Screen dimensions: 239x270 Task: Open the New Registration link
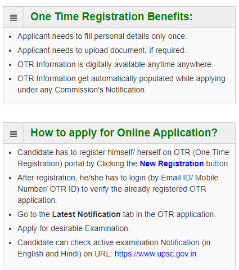172,163
